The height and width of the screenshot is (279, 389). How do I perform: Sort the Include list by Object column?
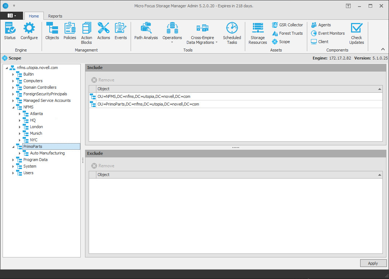239,89
